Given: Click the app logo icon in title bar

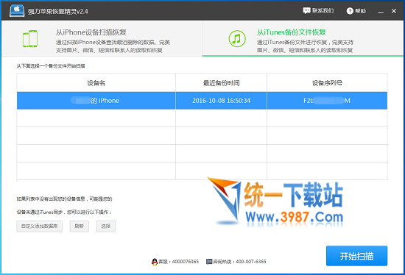Looking at the screenshot, I should coord(17,11).
